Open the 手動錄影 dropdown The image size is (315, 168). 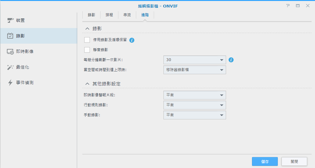click(x=195, y=115)
